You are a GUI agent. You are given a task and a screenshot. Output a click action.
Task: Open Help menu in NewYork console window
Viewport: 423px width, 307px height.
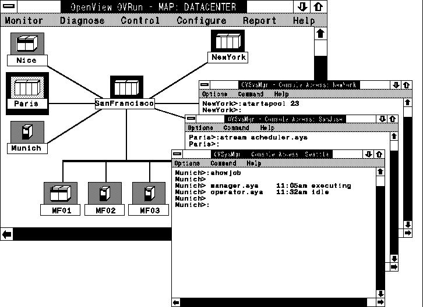[281, 94]
